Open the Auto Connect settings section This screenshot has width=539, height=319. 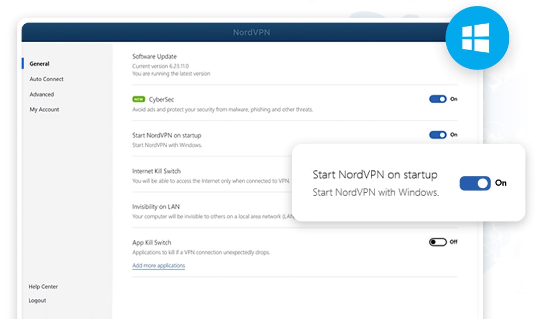pos(46,79)
